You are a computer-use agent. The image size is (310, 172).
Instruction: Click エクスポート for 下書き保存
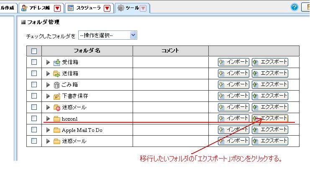[x=270, y=96]
